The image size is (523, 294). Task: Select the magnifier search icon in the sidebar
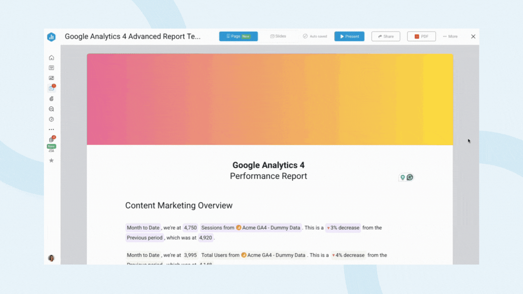pyautogui.click(x=51, y=109)
